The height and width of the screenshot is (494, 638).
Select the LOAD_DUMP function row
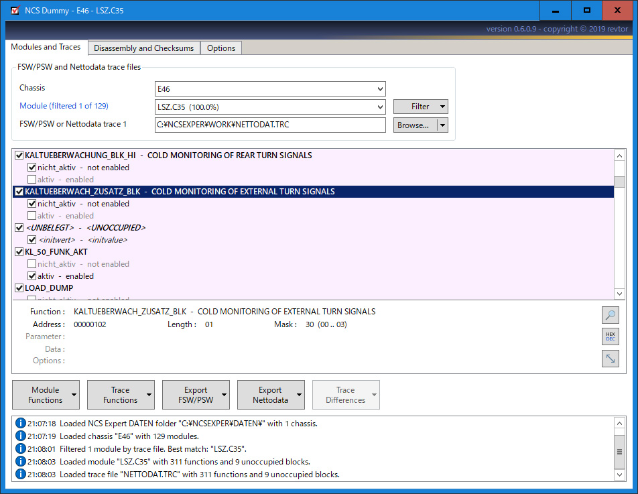[x=314, y=288]
